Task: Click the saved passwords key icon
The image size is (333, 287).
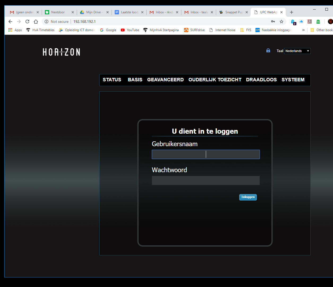Action: click(x=273, y=22)
